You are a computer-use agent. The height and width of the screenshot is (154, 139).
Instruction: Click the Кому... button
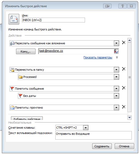[26, 51]
